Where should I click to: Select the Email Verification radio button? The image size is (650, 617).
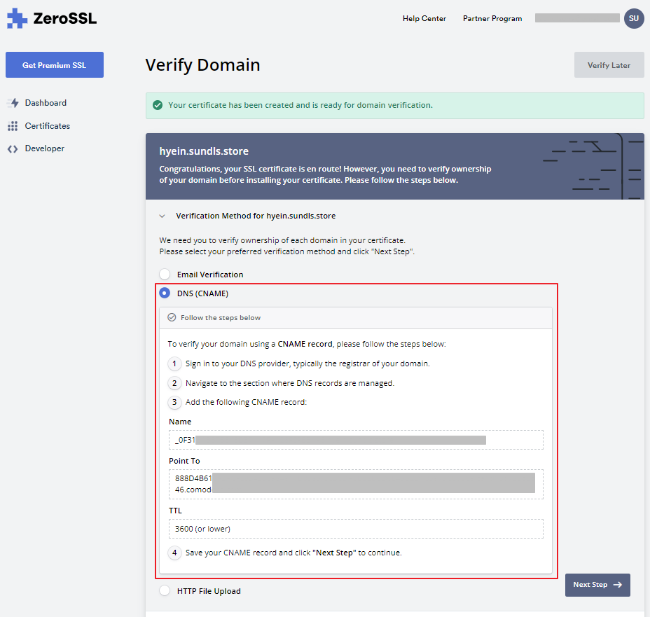[x=165, y=275]
